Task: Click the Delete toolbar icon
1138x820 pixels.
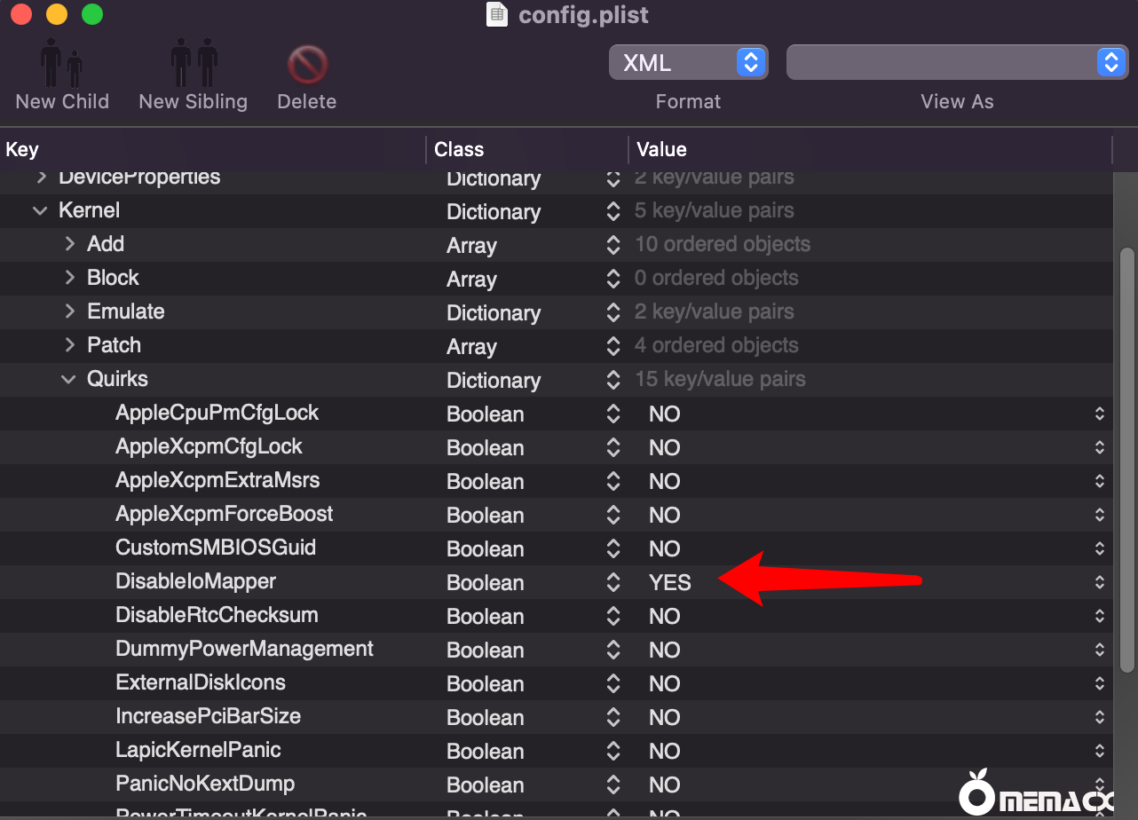Action: coord(307,66)
